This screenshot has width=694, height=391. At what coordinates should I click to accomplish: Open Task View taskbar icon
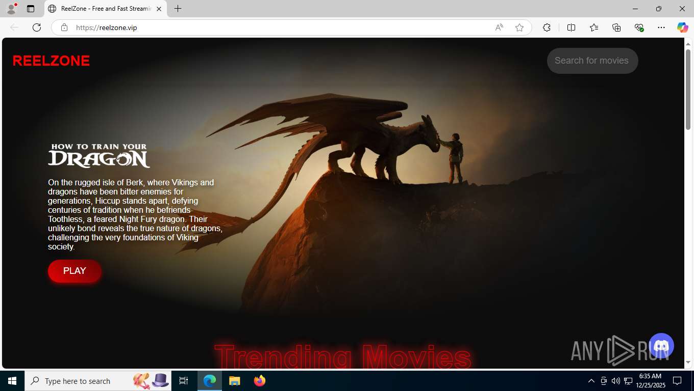pos(184,381)
